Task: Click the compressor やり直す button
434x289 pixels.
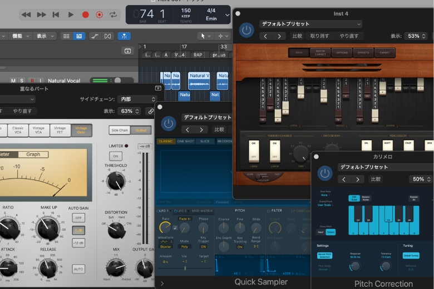Action: (x=22, y=111)
